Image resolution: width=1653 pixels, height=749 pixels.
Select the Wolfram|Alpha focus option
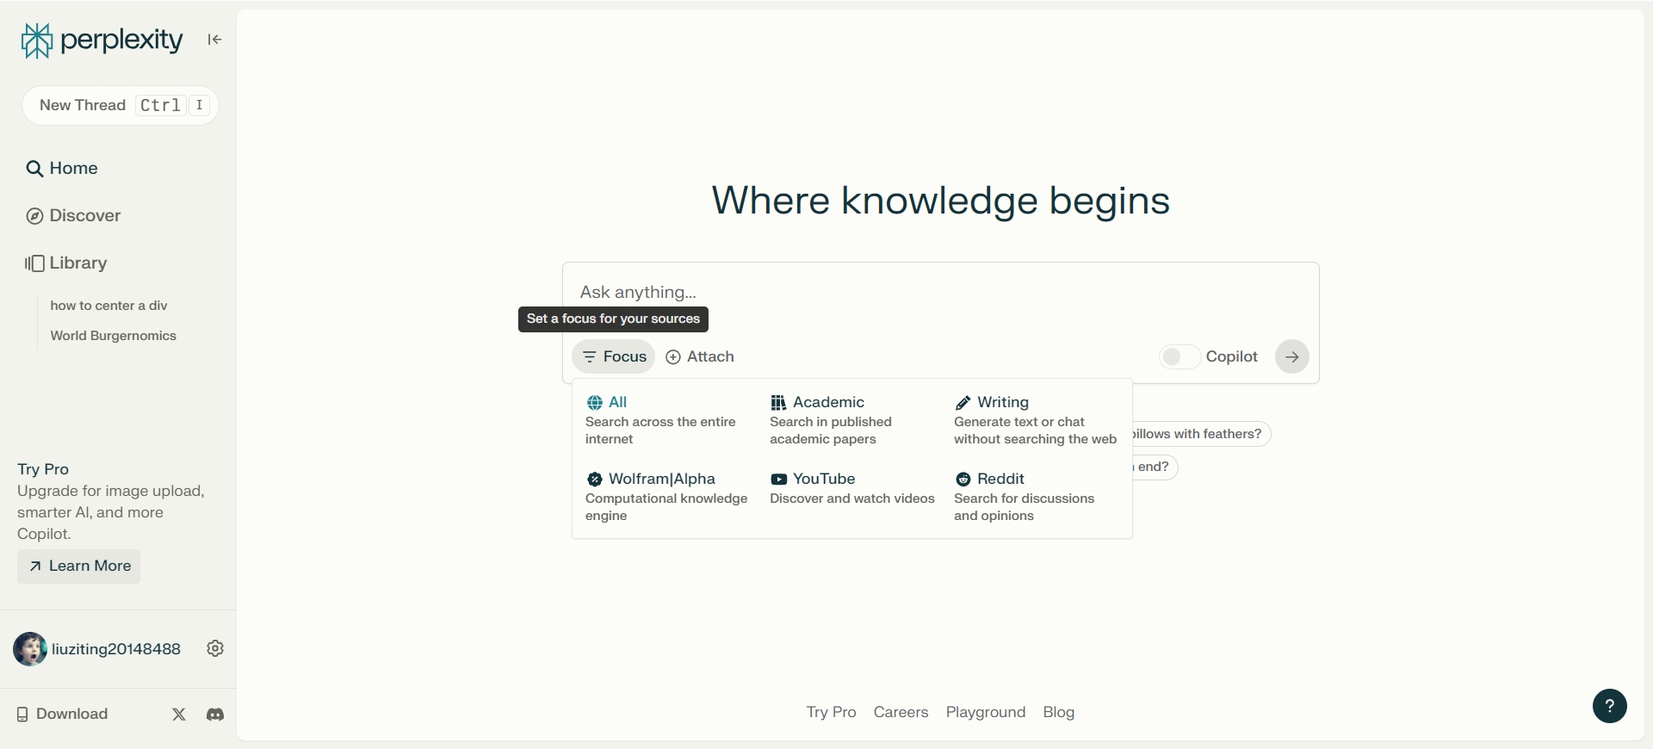click(x=667, y=497)
